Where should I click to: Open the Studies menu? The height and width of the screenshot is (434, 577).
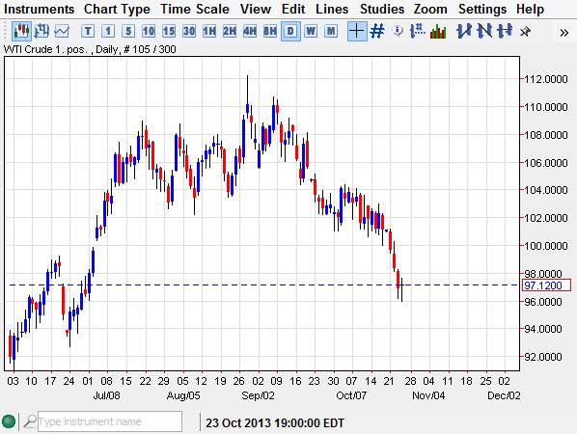click(x=382, y=9)
